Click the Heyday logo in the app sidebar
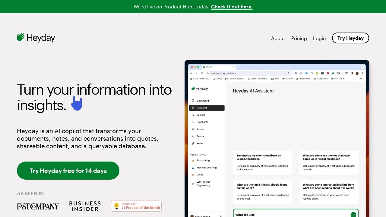The image size is (386, 217). point(200,89)
